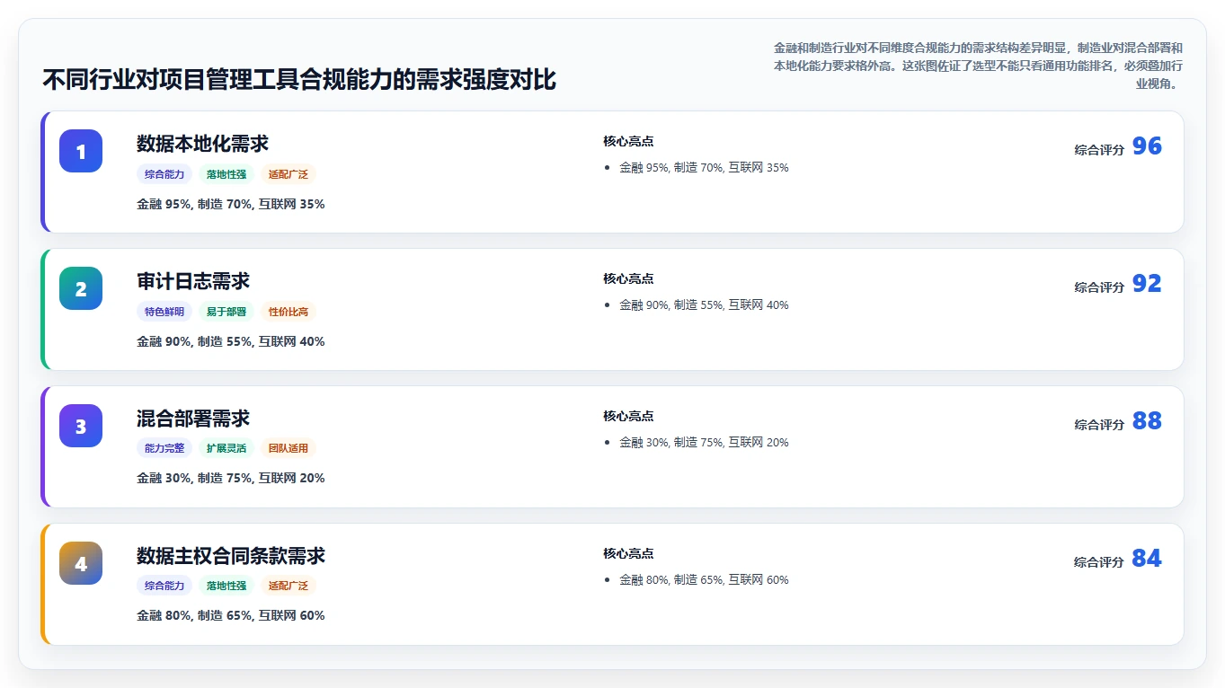Click the score value 84
The image size is (1225, 688).
tap(1147, 559)
